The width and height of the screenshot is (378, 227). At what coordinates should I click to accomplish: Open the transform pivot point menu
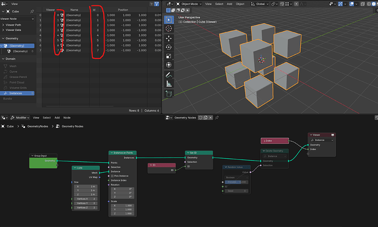tap(274, 4)
